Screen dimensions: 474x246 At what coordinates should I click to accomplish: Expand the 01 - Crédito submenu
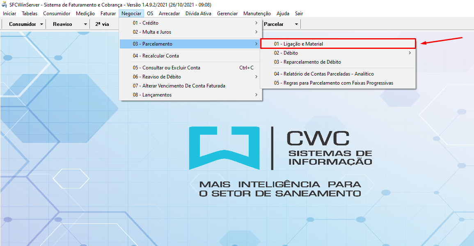point(145,23)
